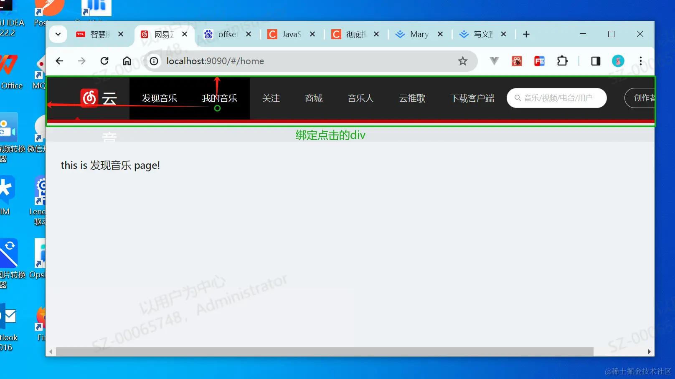
Task: Open the 下载客户端 nav item
Action: (x=472, y=98)
